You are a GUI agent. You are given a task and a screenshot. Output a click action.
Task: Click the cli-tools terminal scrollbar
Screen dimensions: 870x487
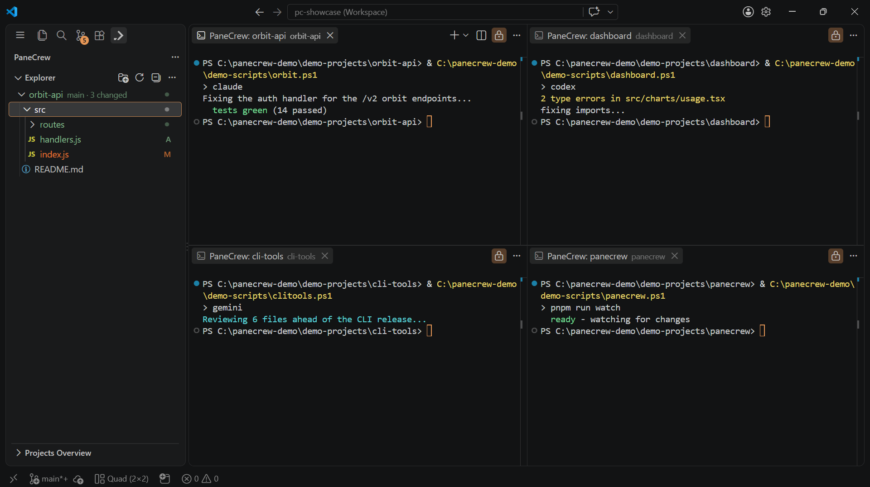coord(522,325)
